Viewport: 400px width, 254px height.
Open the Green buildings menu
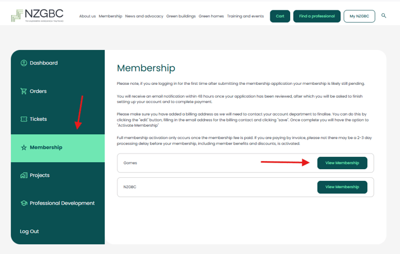(180, 16)
